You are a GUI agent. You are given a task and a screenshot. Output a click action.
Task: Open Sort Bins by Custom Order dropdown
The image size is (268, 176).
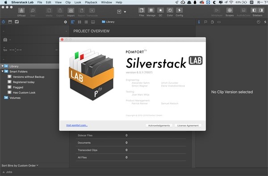click(x=20, y=166)
